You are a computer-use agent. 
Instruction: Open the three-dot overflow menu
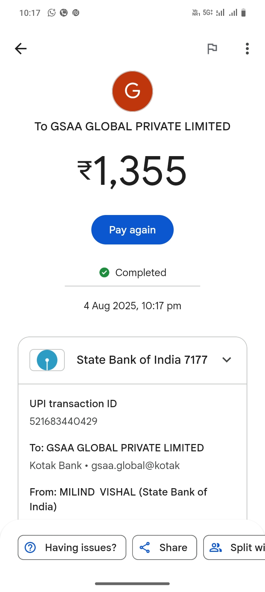[247, 49]
